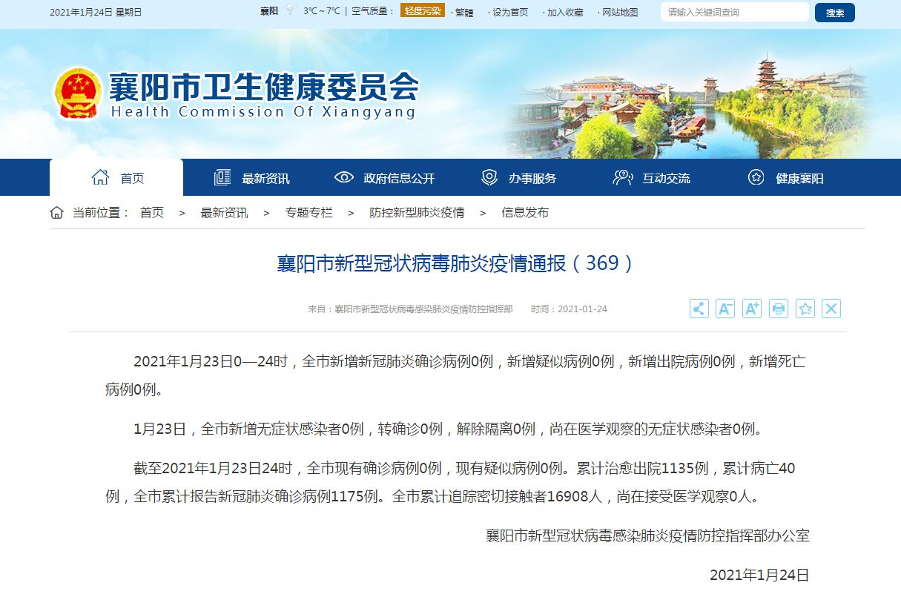The image size is (901, 603).
Task: Click the national emblem logo
Action: pos(78,93)
